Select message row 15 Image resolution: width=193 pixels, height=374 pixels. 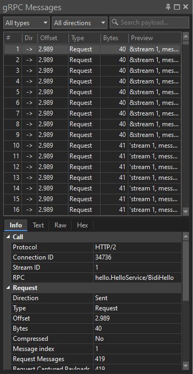[x=92, y=199]
